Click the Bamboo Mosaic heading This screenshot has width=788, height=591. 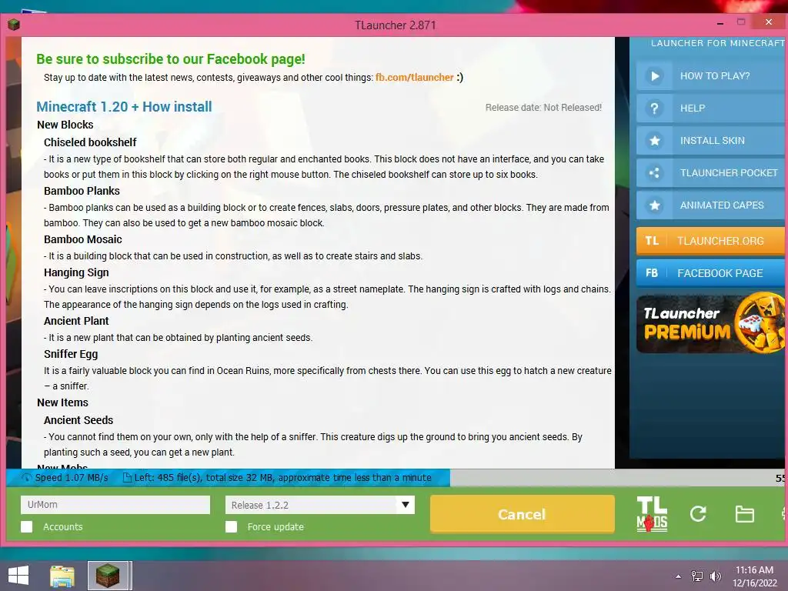coord(83,239)
